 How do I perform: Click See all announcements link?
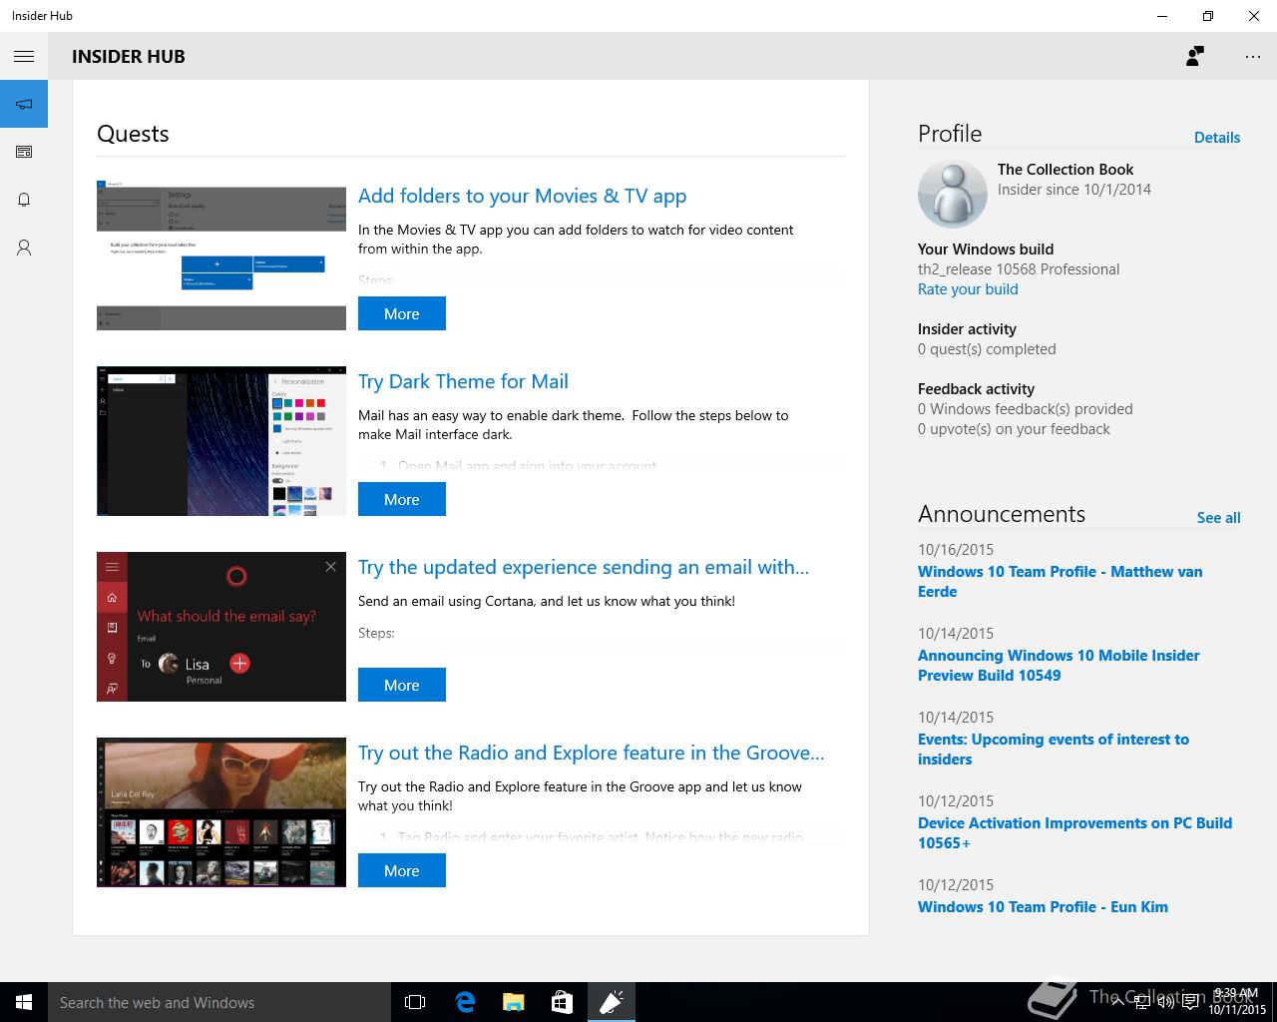coord(1218,518)
